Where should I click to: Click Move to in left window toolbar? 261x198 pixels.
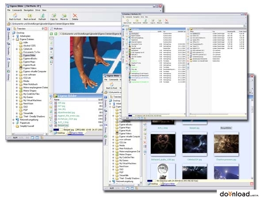tap(64, 17)
